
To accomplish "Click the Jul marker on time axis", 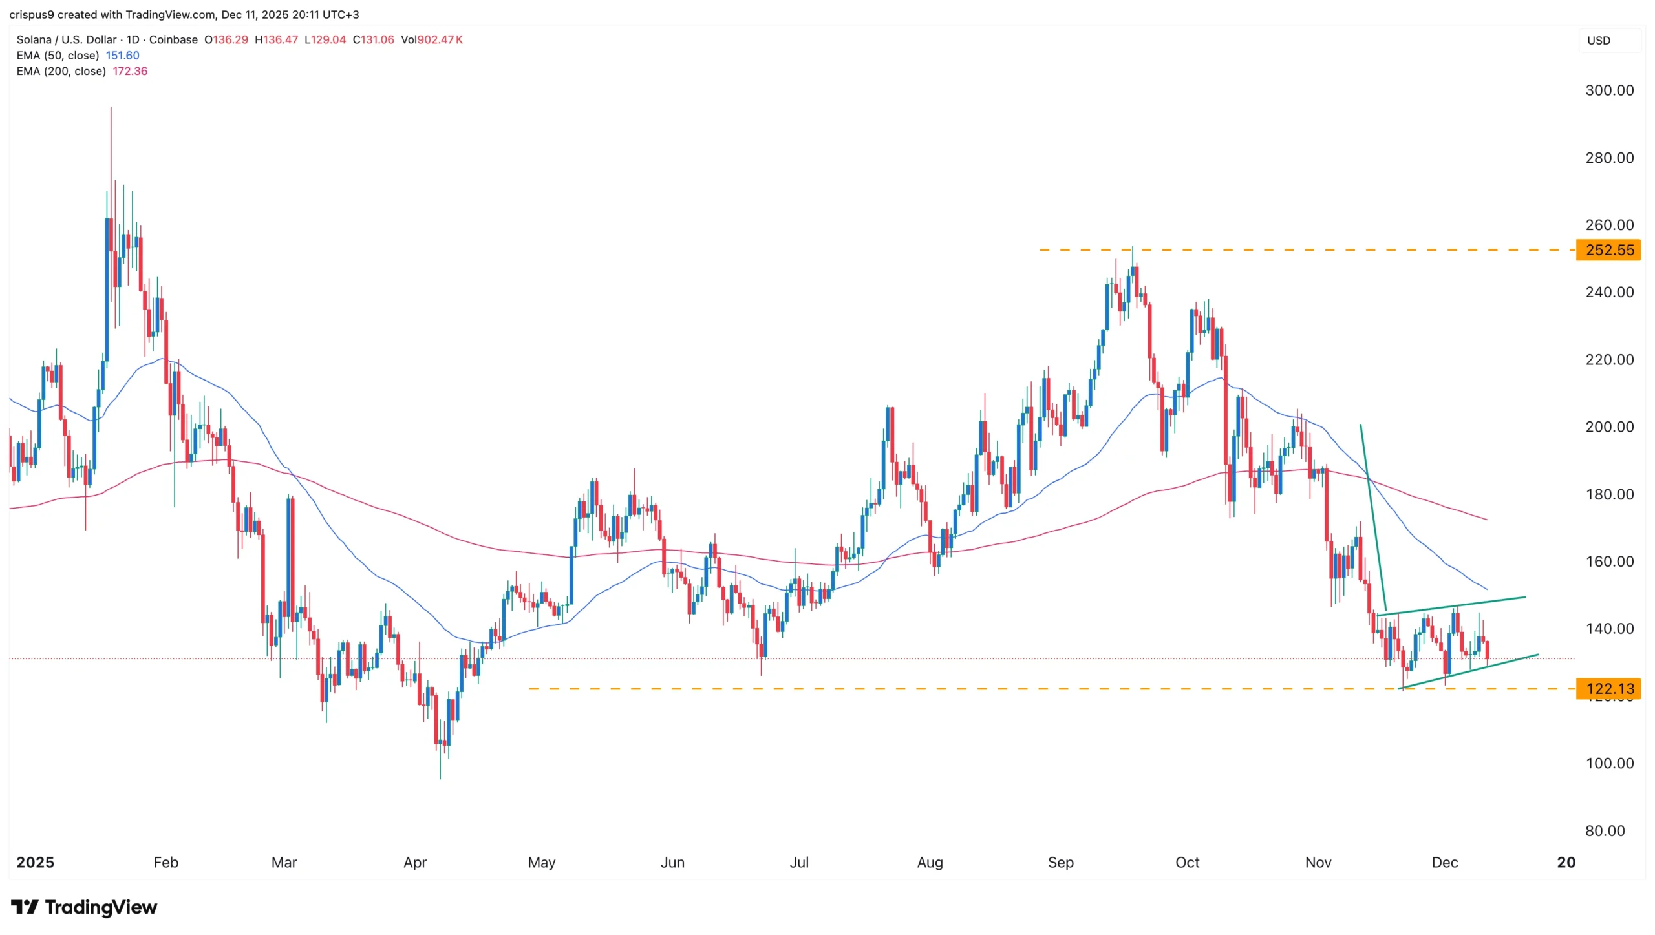I will tap(799, 862).
